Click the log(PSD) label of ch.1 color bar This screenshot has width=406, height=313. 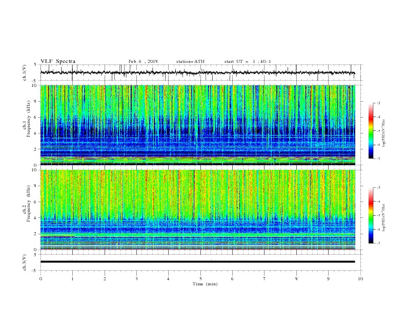pyautogui.click(x=383, y=133)
